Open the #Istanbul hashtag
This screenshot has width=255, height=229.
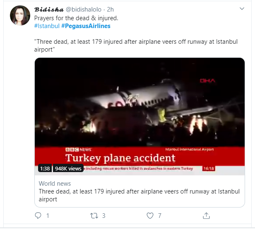coord(46,26)
